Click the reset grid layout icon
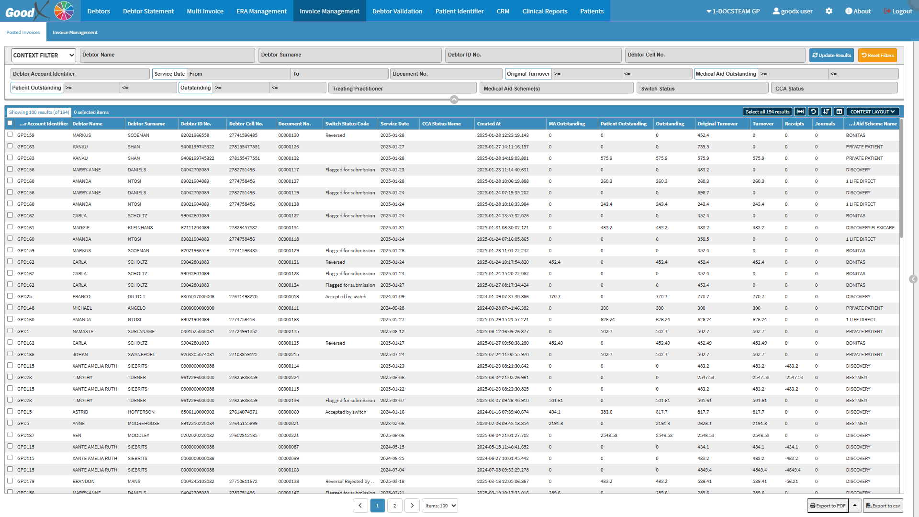This screenshot has width=919, height=517. [x=813, y=112]
